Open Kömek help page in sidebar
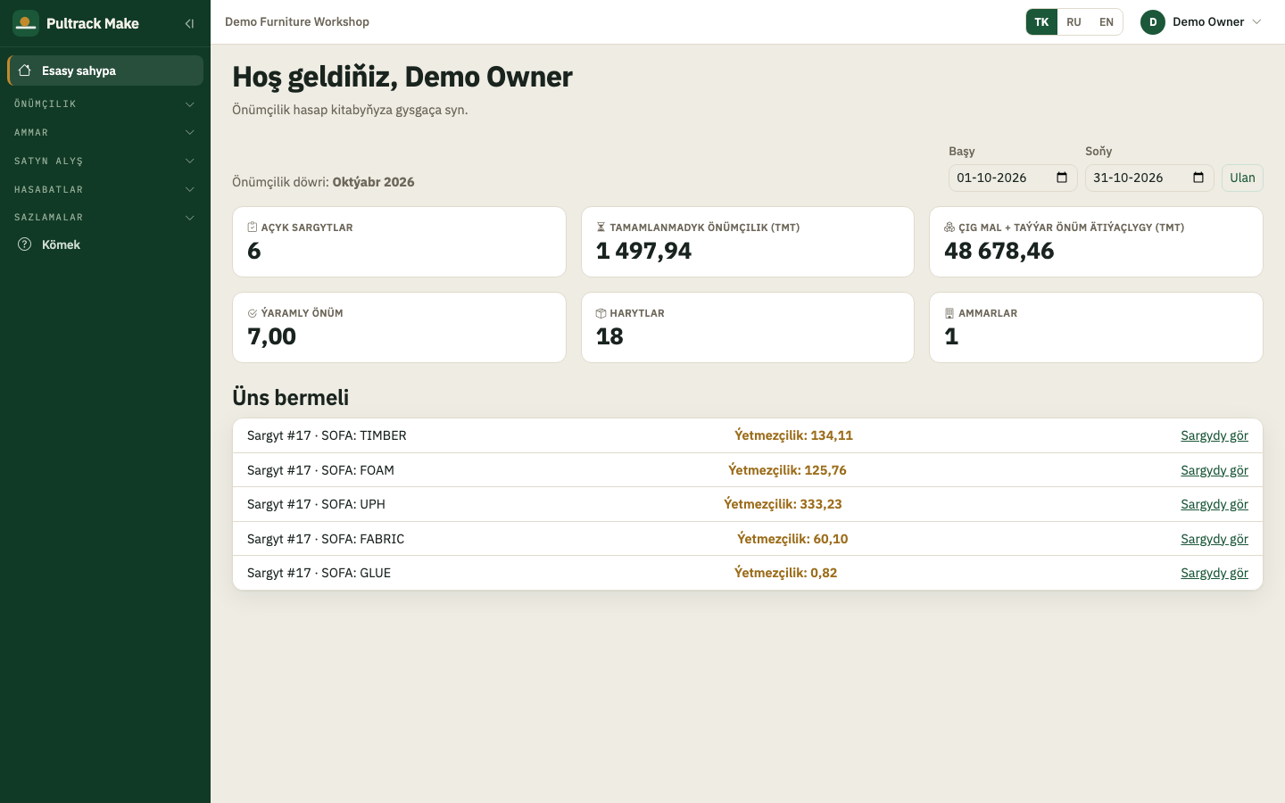The image size is (1285, 803). click(x=105, y=244)
